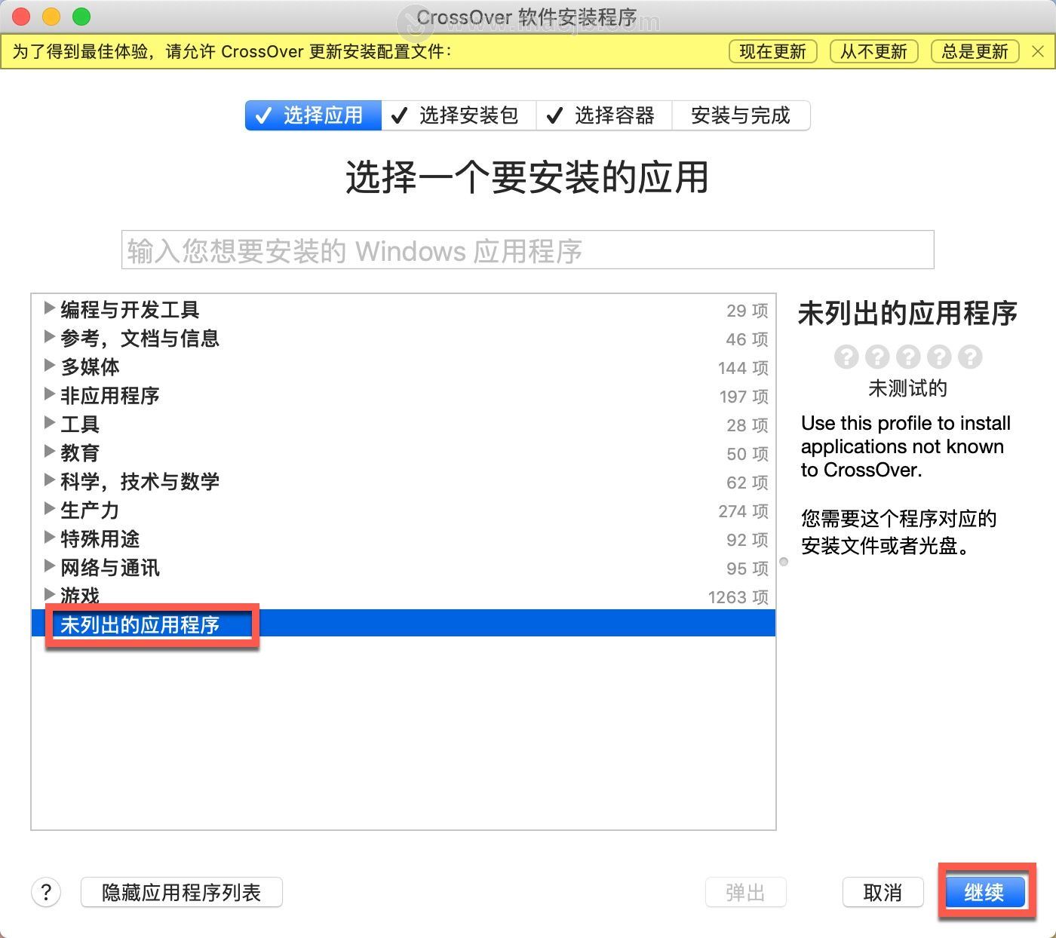This screenshot has height=938, width=1056.
Task: Click the 197 项 count text
Action: [x=743, y=397]
